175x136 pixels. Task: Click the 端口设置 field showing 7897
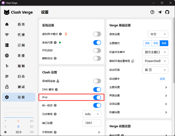[92, 123]
